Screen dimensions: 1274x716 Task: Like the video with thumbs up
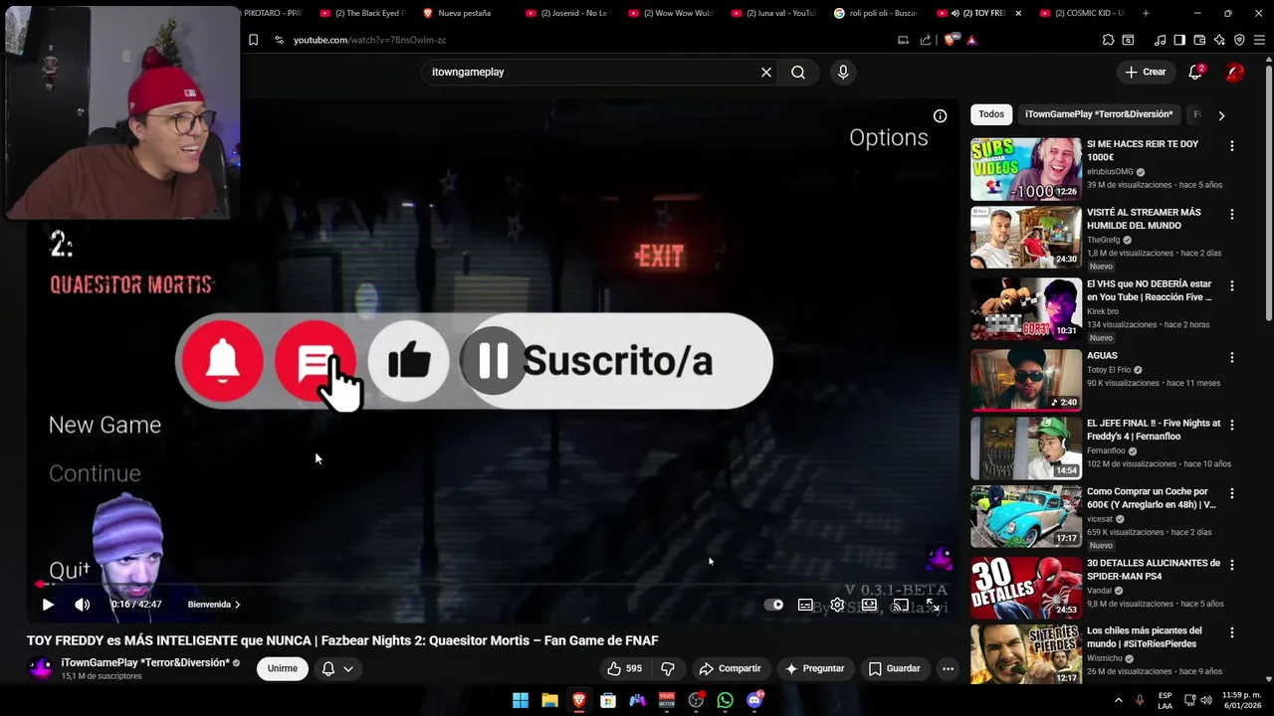(624, 668)
